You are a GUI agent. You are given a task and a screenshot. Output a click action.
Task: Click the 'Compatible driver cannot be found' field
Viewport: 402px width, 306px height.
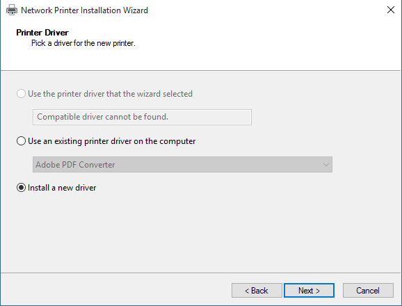[142, 117]
